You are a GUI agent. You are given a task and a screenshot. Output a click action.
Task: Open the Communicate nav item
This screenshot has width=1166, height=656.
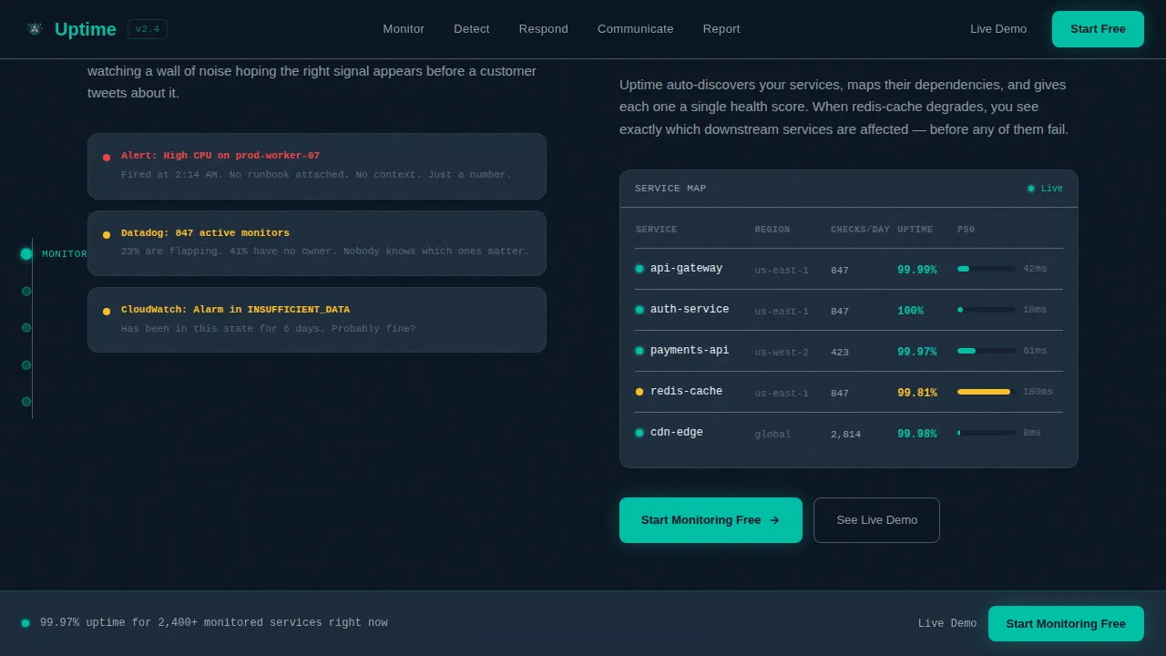click(x=636, y=29)
